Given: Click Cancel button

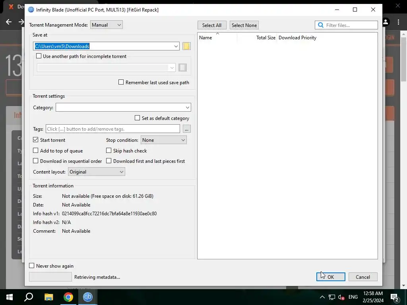Looking at the screenshot, I should tap(363, 277).
